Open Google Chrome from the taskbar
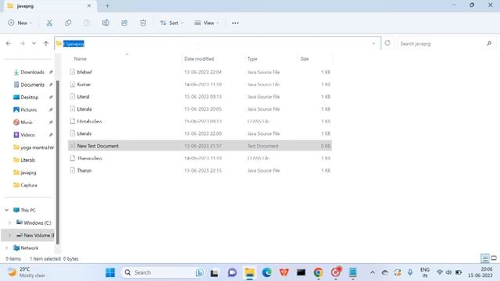This screenshot has height=281, width=500. click(x=318, y=272)
